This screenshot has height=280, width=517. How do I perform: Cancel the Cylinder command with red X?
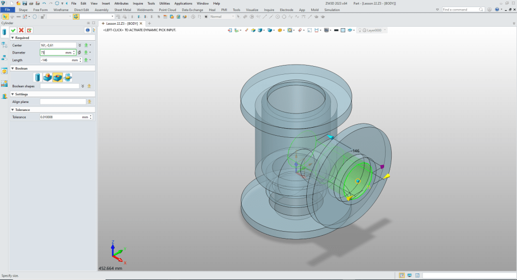pos(21,30)
